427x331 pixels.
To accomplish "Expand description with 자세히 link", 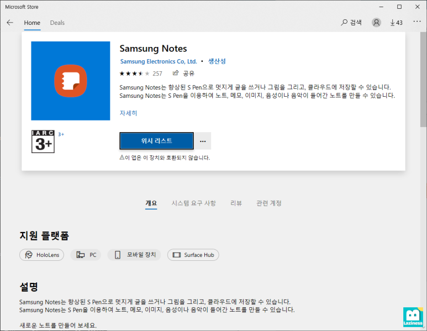I will tap(129, 113).
